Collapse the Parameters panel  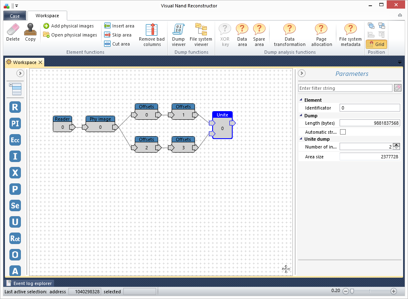pyautogui.click(x=301, y=73)
